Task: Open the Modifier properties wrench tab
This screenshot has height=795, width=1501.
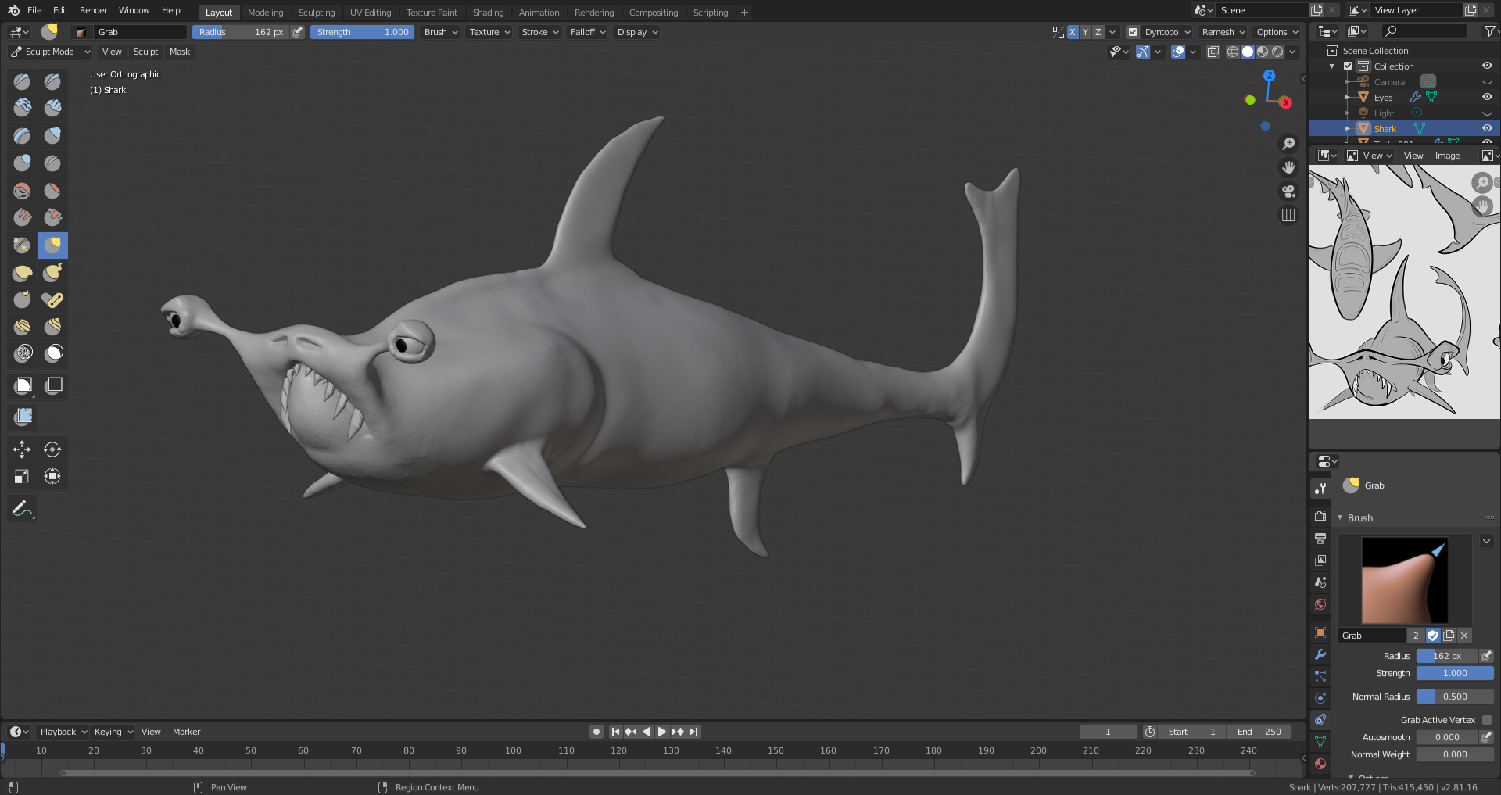Action: [1320, 655]
